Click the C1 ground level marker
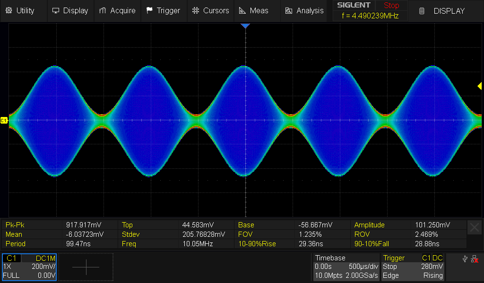Image resolution: width=484 pixels, height=283 pixels. coord(4,121)
